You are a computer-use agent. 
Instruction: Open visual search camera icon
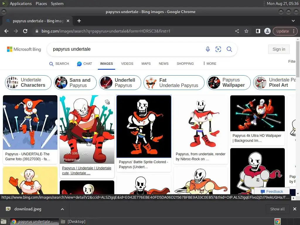click(x=218, y=49)
